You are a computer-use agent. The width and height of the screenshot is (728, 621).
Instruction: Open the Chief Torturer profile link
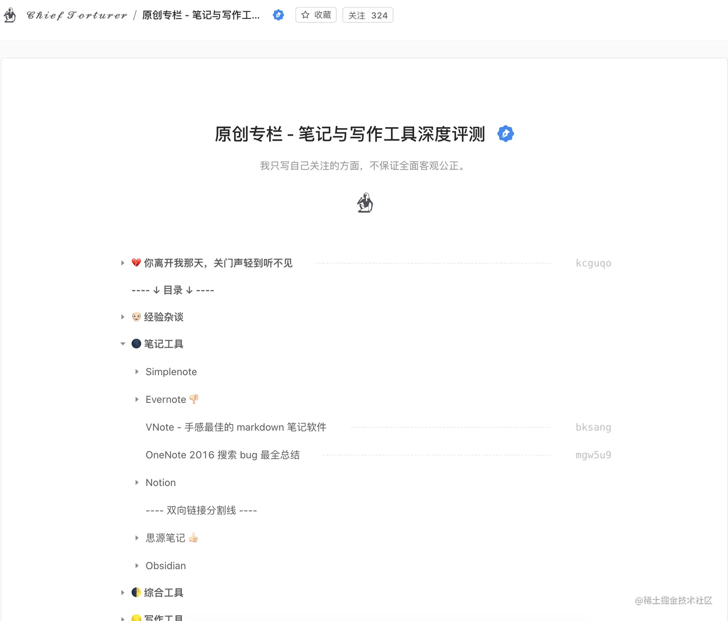tap(77, 15)
